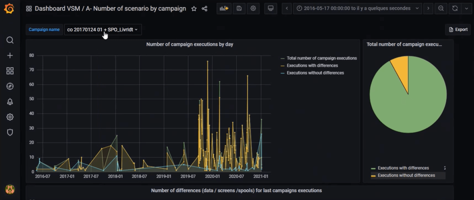Open the Server Admin shield icon
Viewport: 474px width, 200px height.
(x=10, y=132)
